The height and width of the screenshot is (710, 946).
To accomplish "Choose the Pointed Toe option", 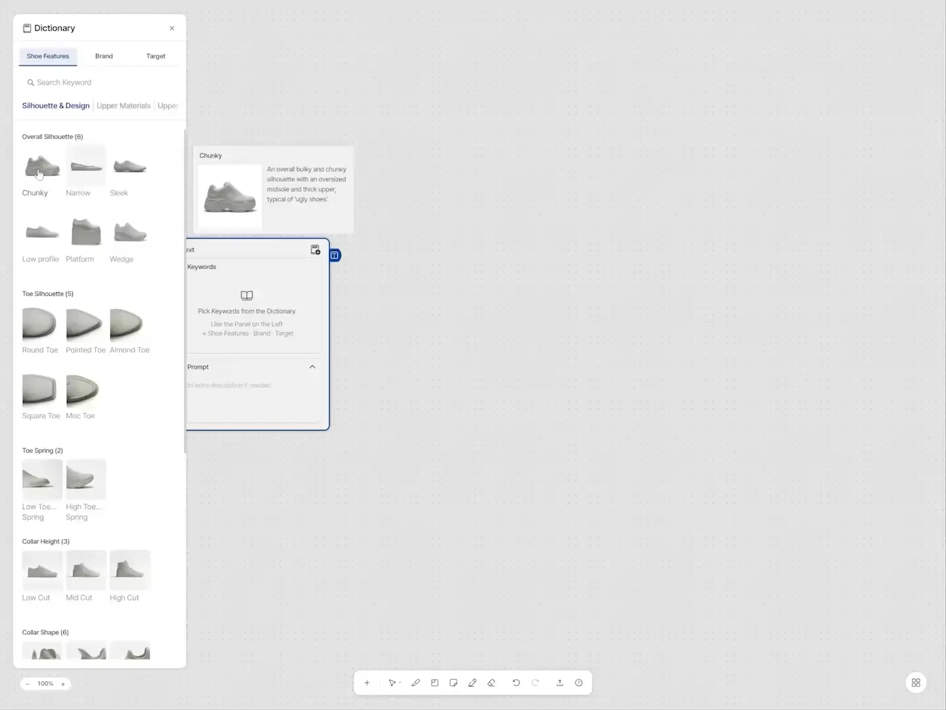I will coord(85,324).
